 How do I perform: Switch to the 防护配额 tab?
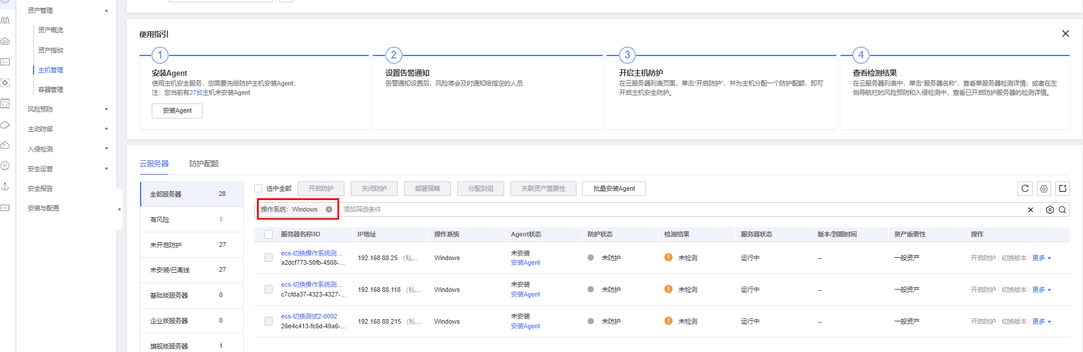click(204, 164)
